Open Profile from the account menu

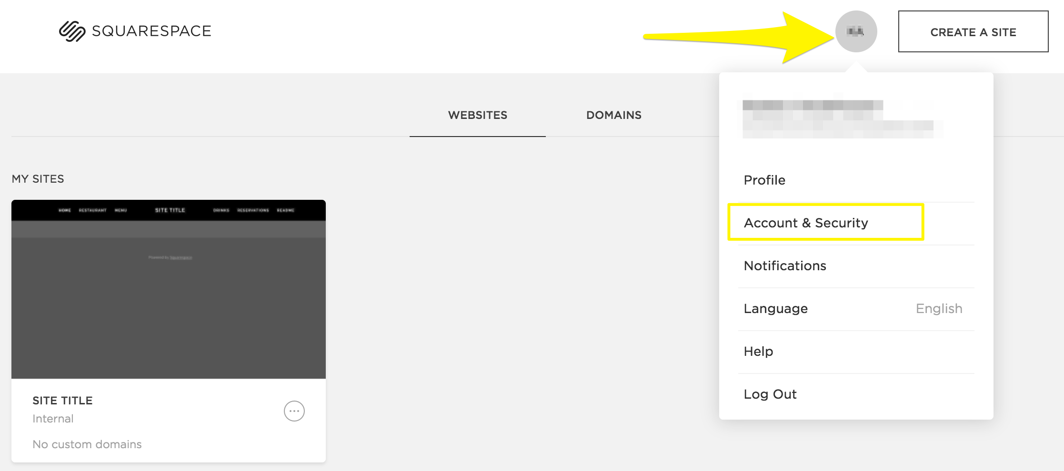(x=856, y=180)
